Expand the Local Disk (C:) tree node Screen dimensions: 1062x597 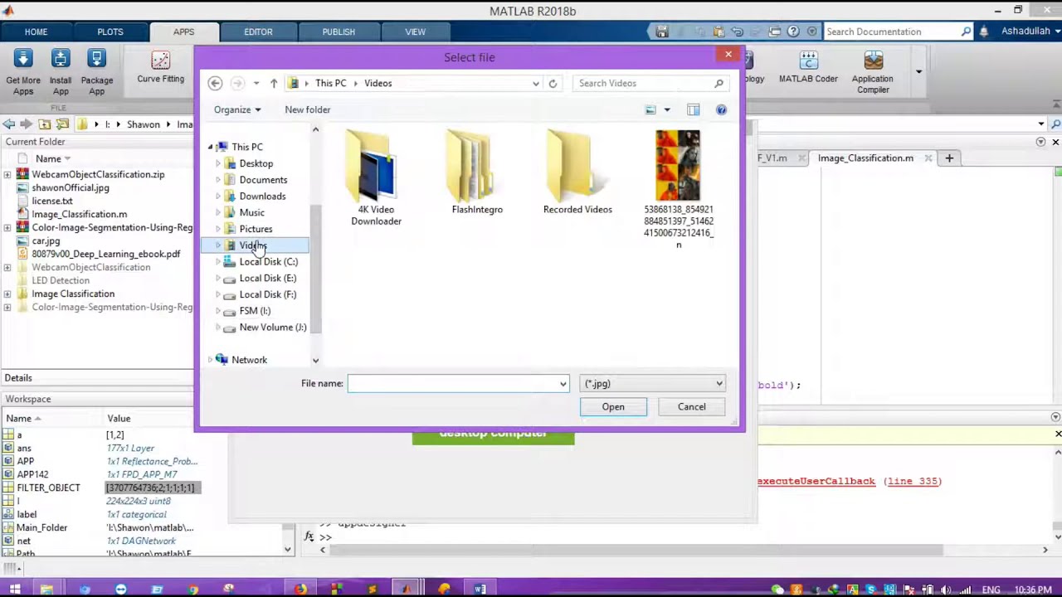218,262
